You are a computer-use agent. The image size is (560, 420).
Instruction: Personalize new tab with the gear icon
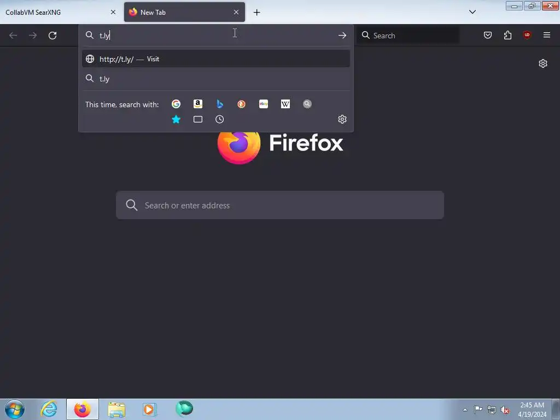[x=543, y=63]
